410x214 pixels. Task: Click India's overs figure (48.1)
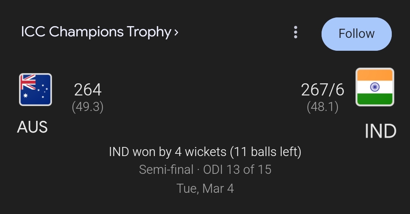pyautogui.click(x=322, y=107)
